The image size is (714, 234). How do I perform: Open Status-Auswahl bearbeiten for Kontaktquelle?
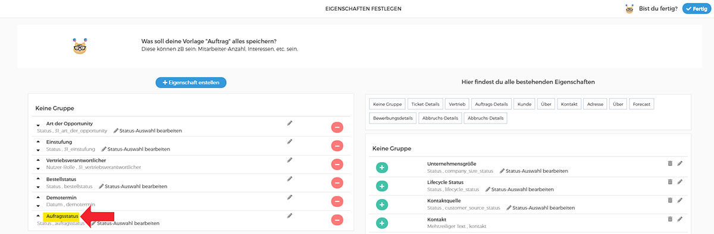(540, 208)
